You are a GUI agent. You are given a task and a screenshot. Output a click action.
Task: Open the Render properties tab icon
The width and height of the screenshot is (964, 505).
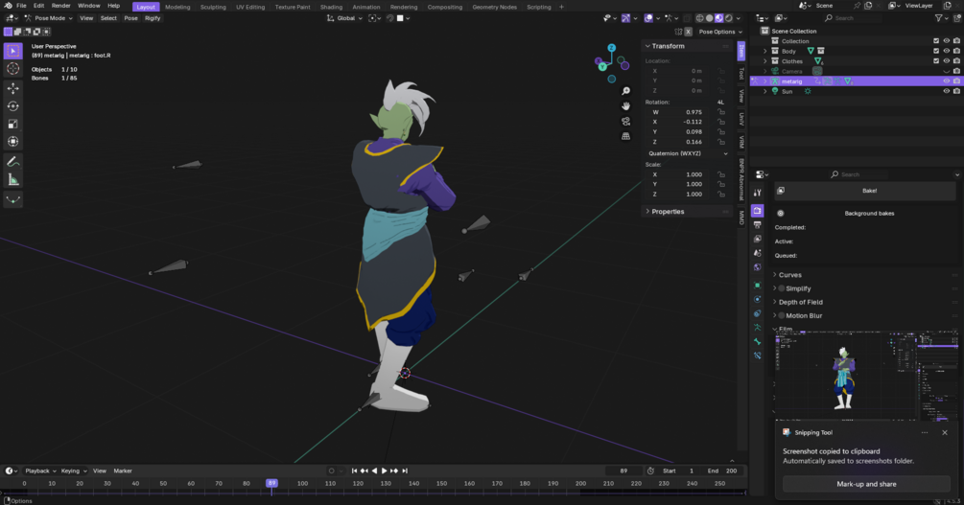pos(758,211)
